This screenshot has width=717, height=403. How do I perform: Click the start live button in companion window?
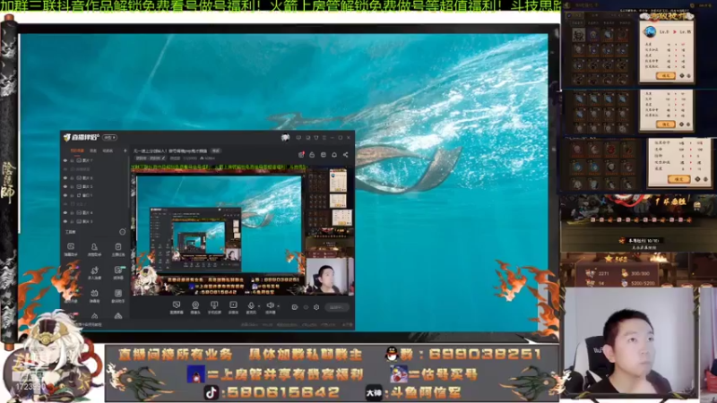(337, 307)
